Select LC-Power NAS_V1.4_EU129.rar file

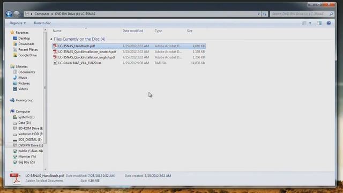pos(129,63)
